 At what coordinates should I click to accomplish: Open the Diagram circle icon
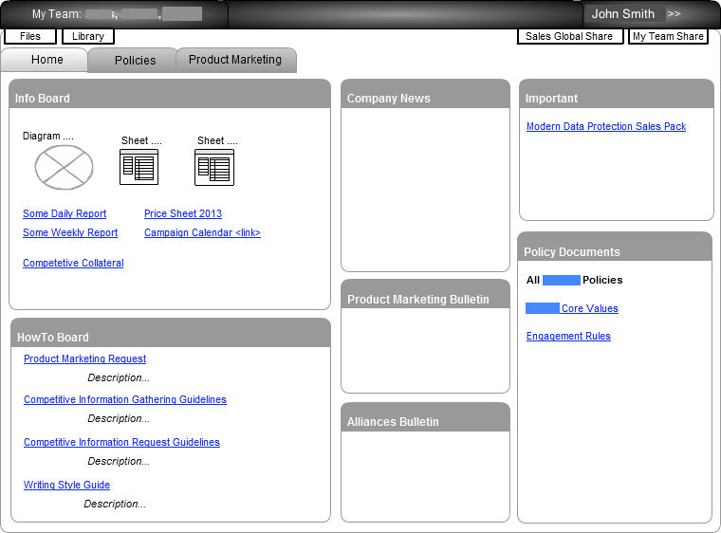[x=65, y=168]
